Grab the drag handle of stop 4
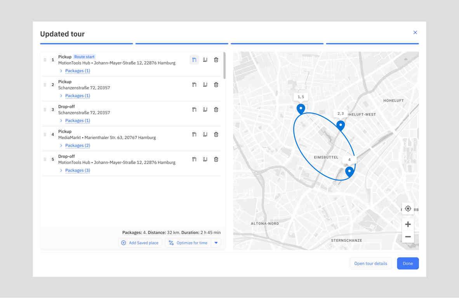This screenshot has width=459, height=298. click(x=45, y=135)
